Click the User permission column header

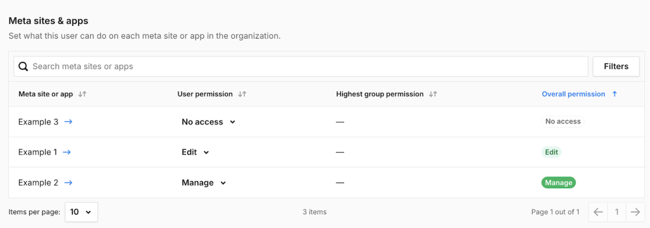(x=205, y=94)
